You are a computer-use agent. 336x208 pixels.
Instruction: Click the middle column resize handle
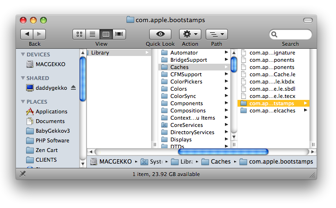click(x=234, y=145)
